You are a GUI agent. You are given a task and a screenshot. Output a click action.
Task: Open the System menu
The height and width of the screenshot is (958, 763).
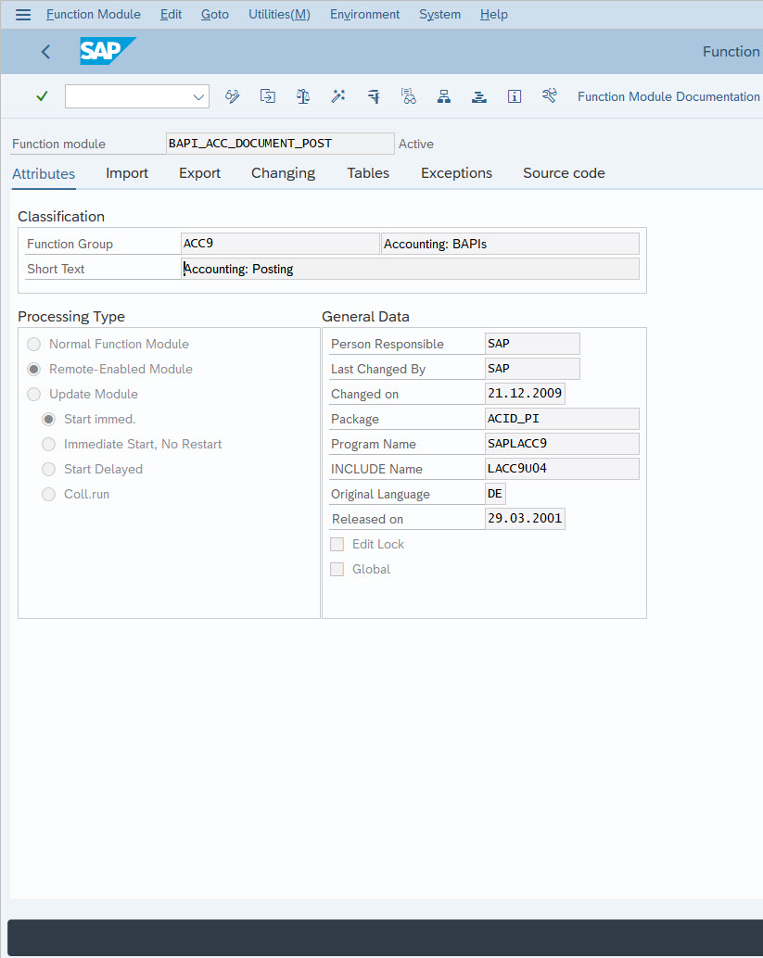pyautogui.click(x=440, y=14)
